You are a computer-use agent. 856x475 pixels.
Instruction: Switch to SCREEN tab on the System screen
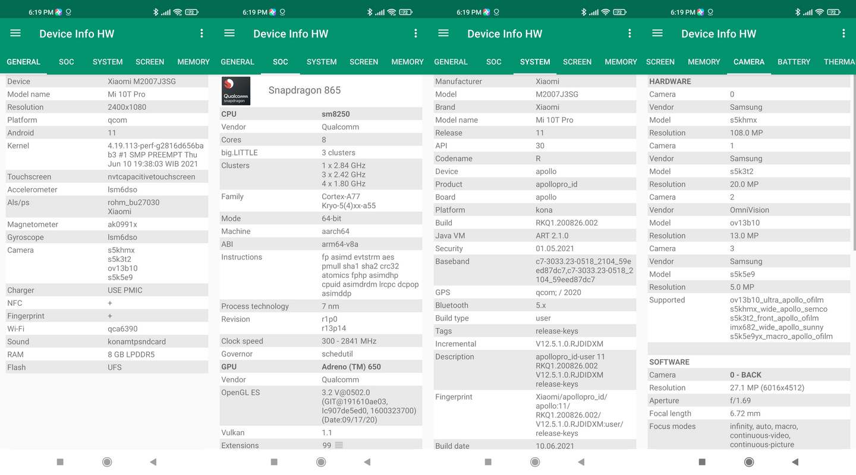click(577, 62)
